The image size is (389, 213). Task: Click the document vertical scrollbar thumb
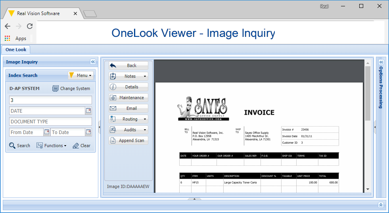[x=368, y=93]
